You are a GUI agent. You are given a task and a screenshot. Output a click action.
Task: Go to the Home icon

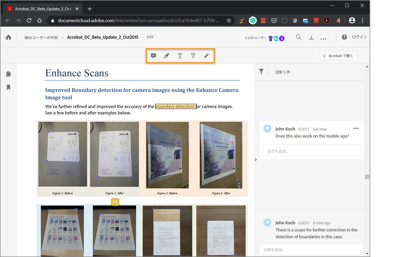tap(8, 37)
